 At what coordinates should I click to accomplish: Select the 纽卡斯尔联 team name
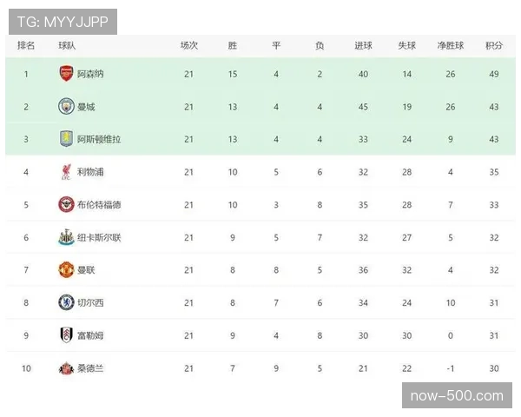pos(99,237)
